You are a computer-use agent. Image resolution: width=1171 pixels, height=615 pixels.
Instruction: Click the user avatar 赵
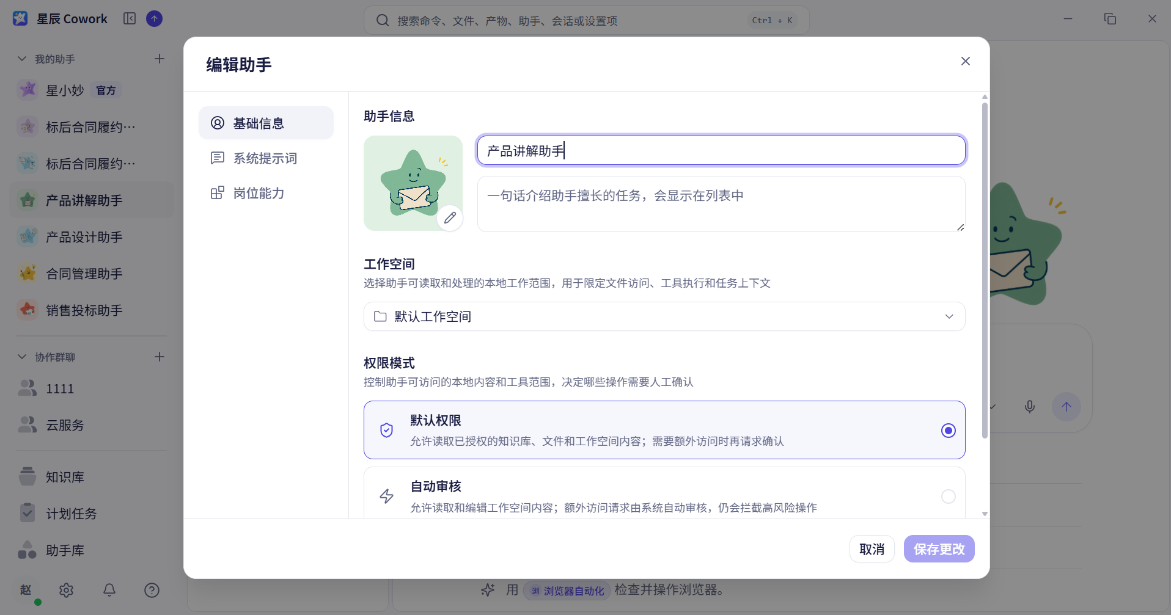pyautogui.click(x=26, y=590)
